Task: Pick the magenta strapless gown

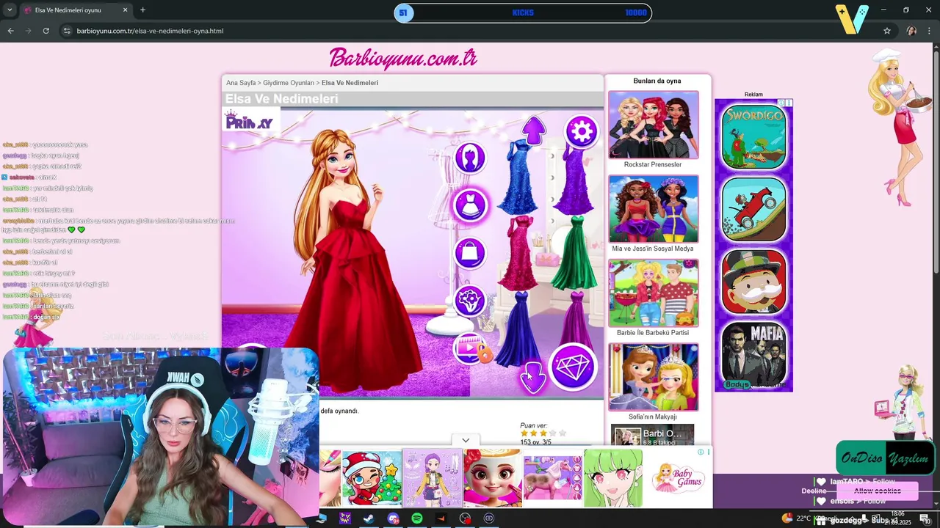Action: [576, 319]
